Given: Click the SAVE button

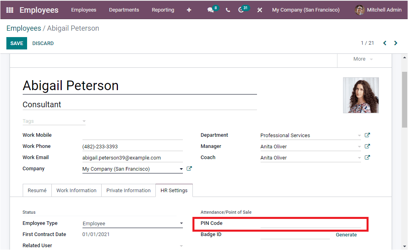Looking at the screenshot, I should tap(16, 43).
